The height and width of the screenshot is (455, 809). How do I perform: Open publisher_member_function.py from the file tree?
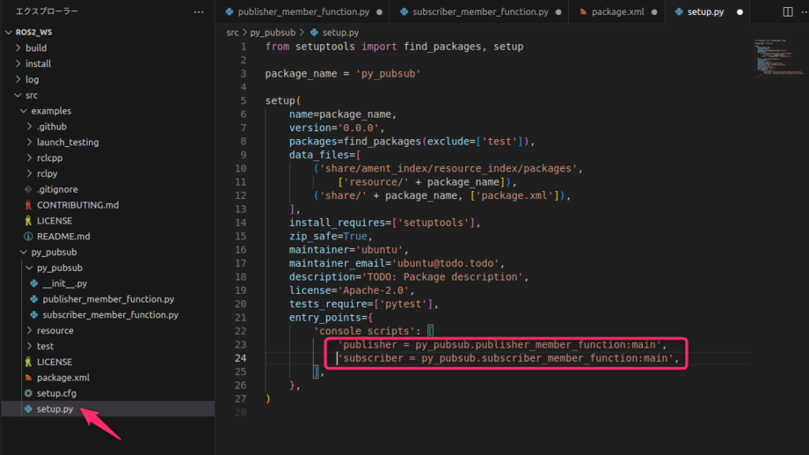pos(108,299)
